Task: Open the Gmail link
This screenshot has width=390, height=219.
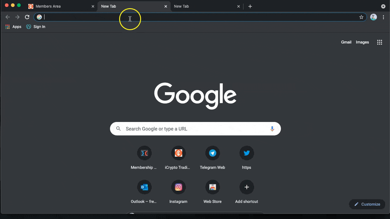Action: (346, 42)
